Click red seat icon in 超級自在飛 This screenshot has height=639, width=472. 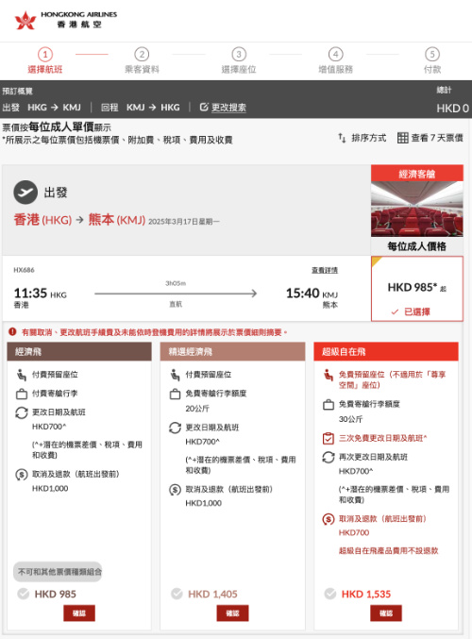(329, 375)
